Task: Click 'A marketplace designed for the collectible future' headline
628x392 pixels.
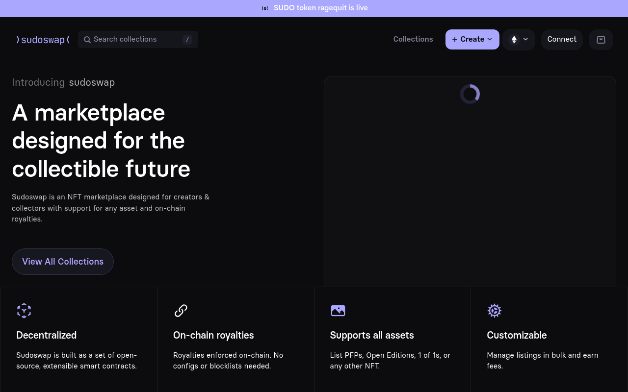Action: click(101, 141)
